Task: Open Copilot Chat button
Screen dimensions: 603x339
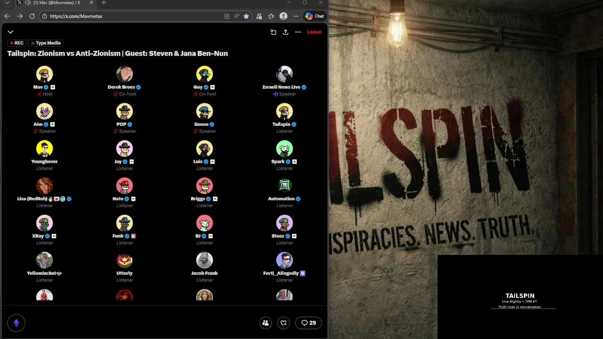Action: pyautogui.click(x=314, y=16)
